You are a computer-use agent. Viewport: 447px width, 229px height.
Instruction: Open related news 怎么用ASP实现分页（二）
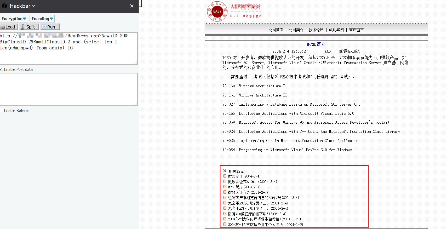pos(258,203)
